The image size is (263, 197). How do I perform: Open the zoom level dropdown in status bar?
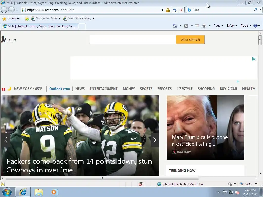(256, 184)
